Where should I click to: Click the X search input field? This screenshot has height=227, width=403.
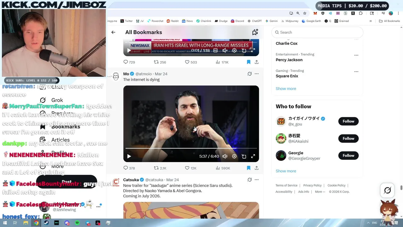click(x=317, y=32)
